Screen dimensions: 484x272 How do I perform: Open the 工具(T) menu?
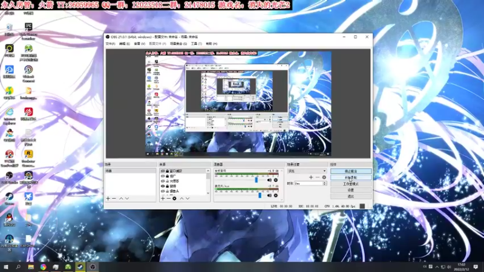(196, 44)
